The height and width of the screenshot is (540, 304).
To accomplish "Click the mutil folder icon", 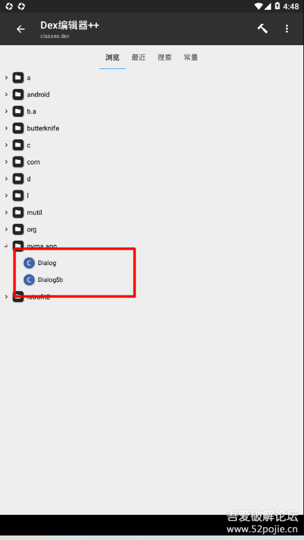I will coord(18,212).
